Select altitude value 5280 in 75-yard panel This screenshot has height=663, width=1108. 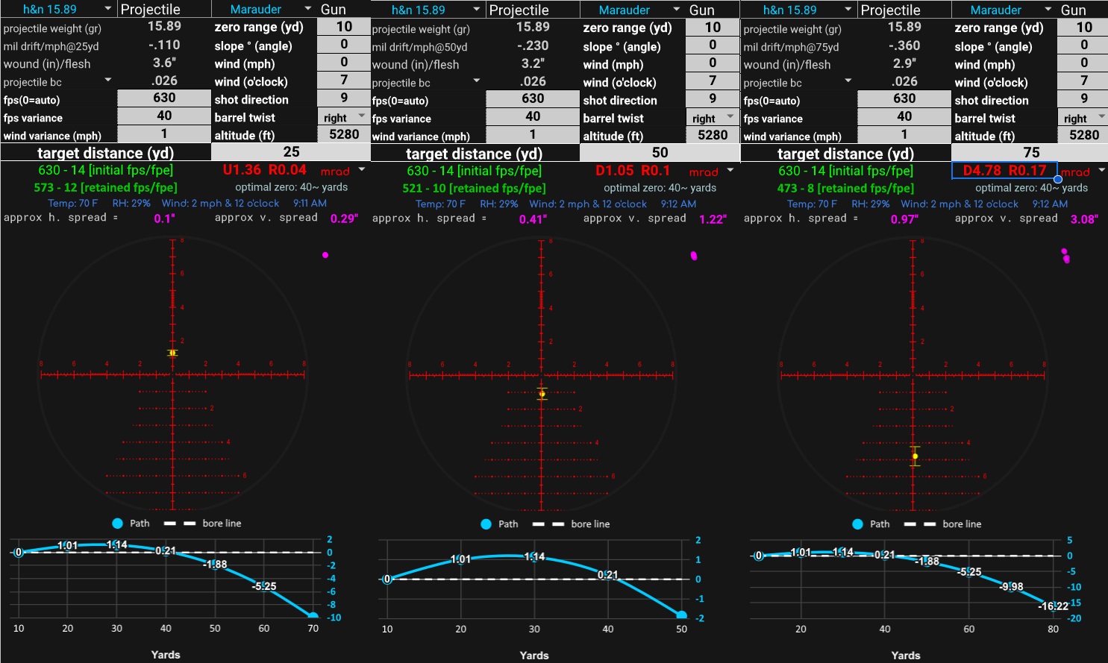(x=1084, y=135)
